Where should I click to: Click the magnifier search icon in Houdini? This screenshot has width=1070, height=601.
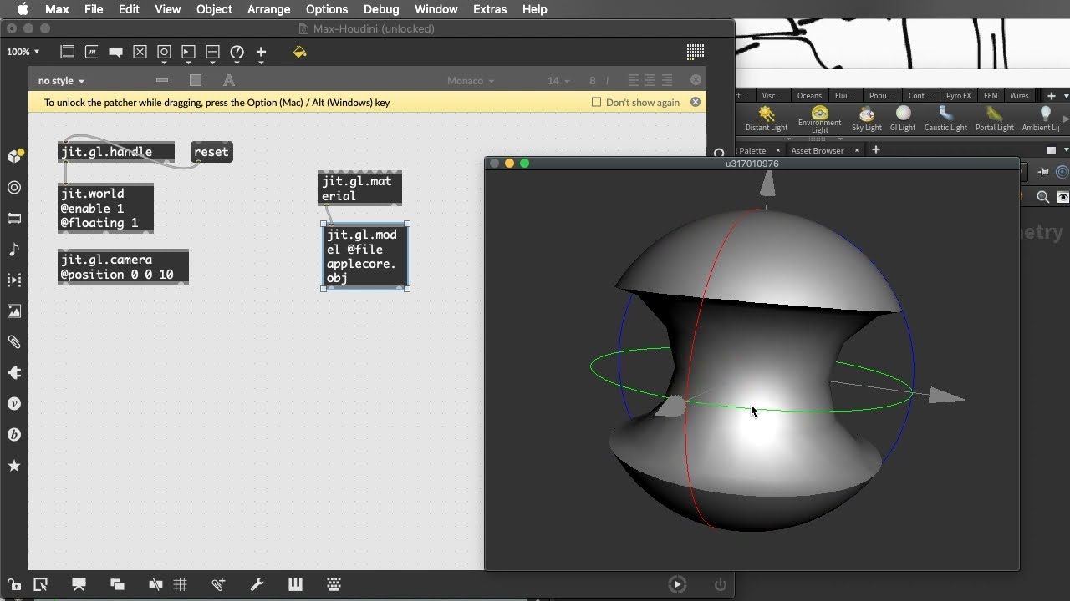(1043, 197)
